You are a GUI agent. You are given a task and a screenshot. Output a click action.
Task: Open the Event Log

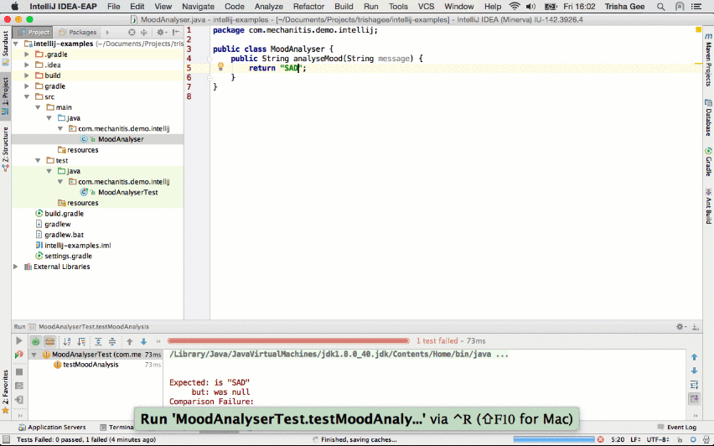click(x=676, y=428)
